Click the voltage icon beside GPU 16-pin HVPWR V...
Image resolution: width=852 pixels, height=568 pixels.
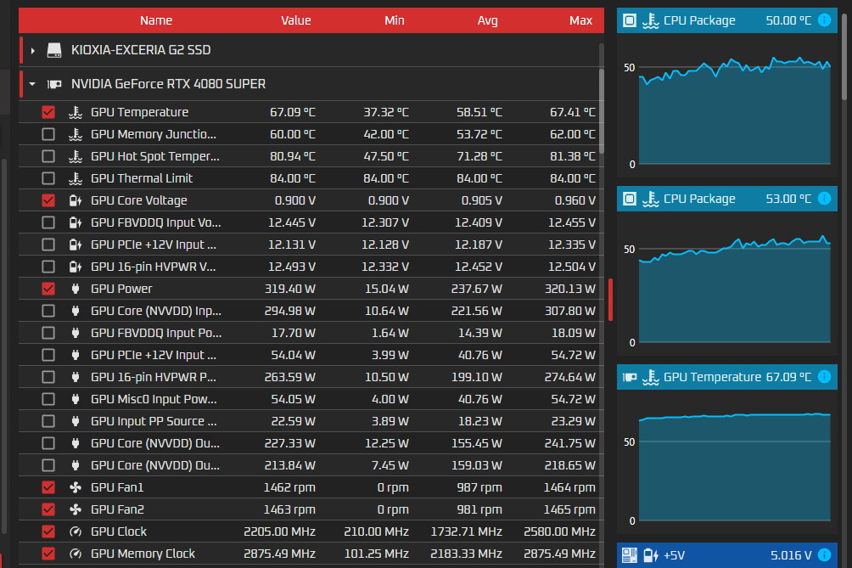click(x=76, y=267)
